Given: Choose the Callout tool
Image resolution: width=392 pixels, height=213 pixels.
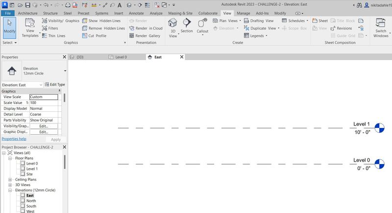Looking at the screenshot, I should coord(202,26).
